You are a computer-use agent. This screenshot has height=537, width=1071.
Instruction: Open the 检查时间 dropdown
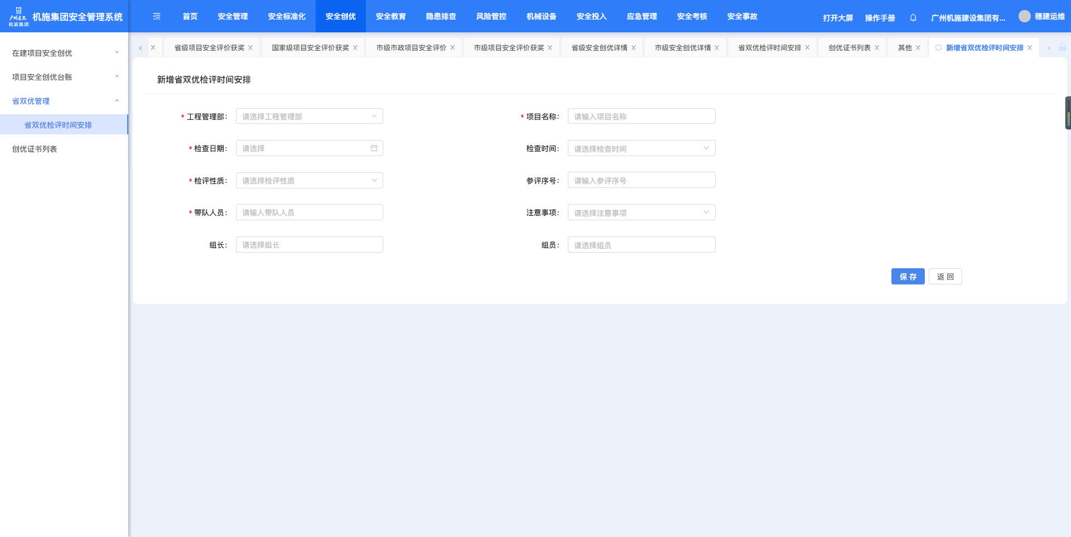(641, 148)
